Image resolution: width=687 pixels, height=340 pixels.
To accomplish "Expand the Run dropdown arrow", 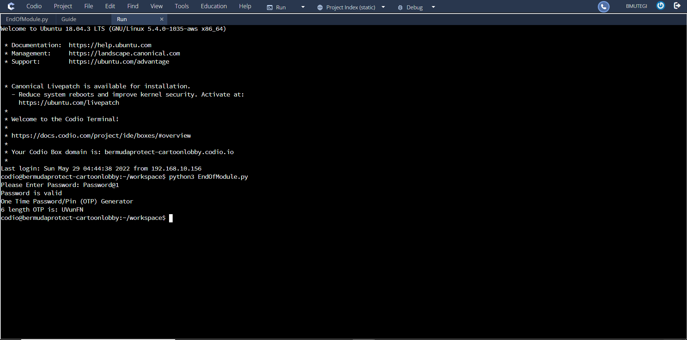I will 303,7.
